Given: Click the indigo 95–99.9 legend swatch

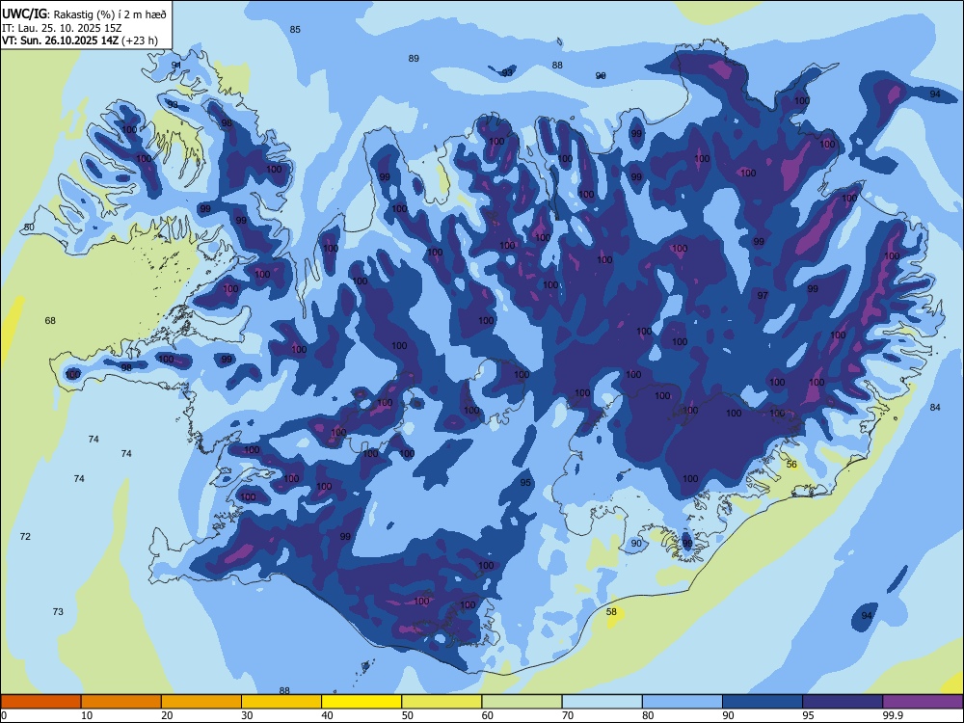Looking at the screenshot, I should (x=843, y=702).
